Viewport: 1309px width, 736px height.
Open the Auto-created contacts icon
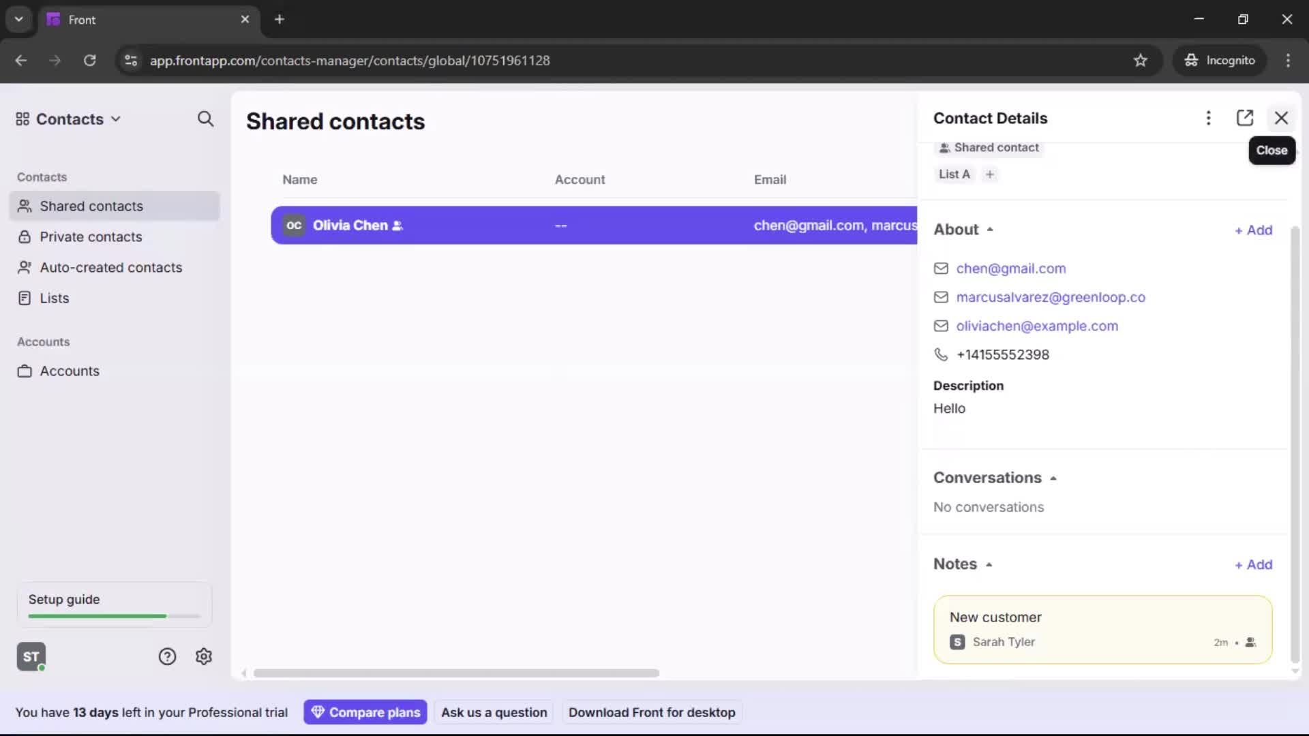[25, 267]
